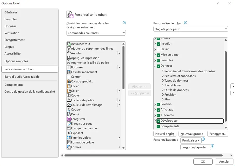
Task: Enable the Dessin tab checkbox
Action: point(158,49)
